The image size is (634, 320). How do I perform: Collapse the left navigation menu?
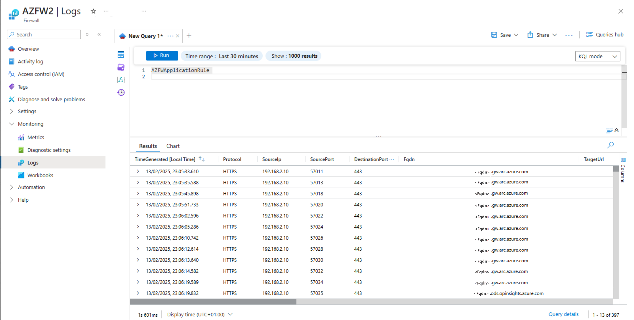(x=99, y=34)
